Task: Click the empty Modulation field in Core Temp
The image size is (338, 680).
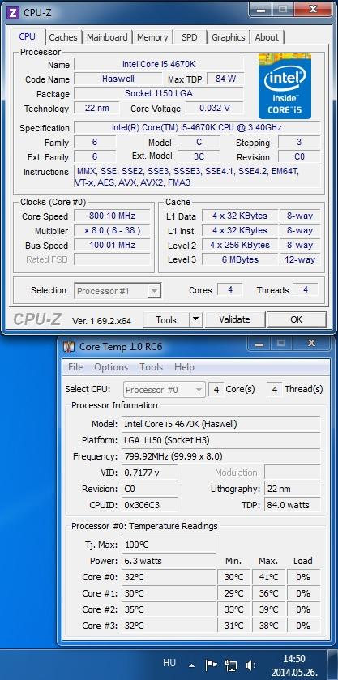Action: point(292,473)
